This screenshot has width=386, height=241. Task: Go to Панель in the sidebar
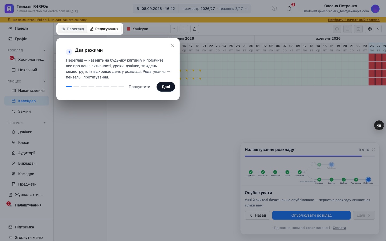tap(27, 28)
